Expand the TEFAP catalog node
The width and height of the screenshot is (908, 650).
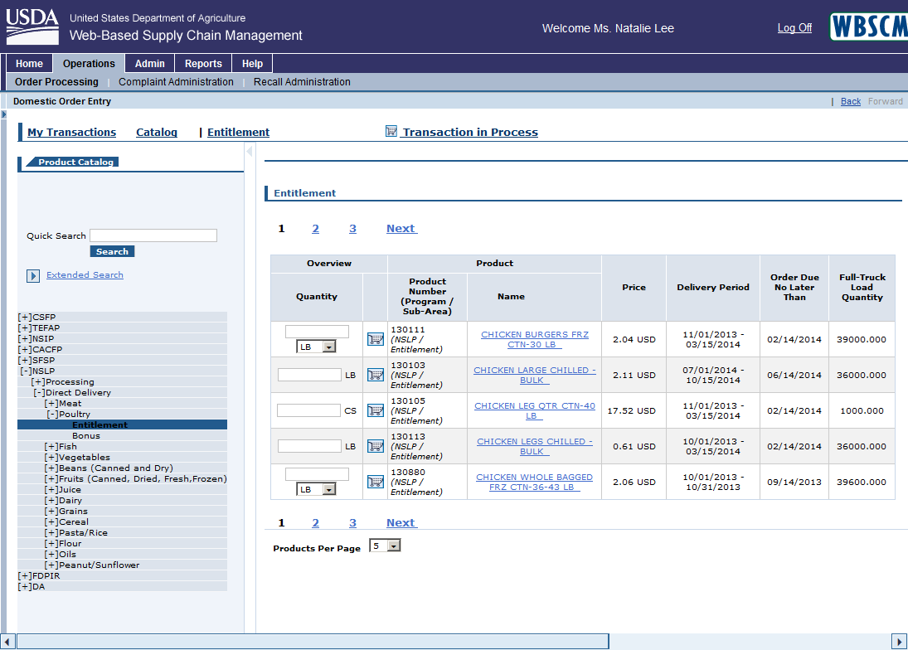[x=25, y=327]
